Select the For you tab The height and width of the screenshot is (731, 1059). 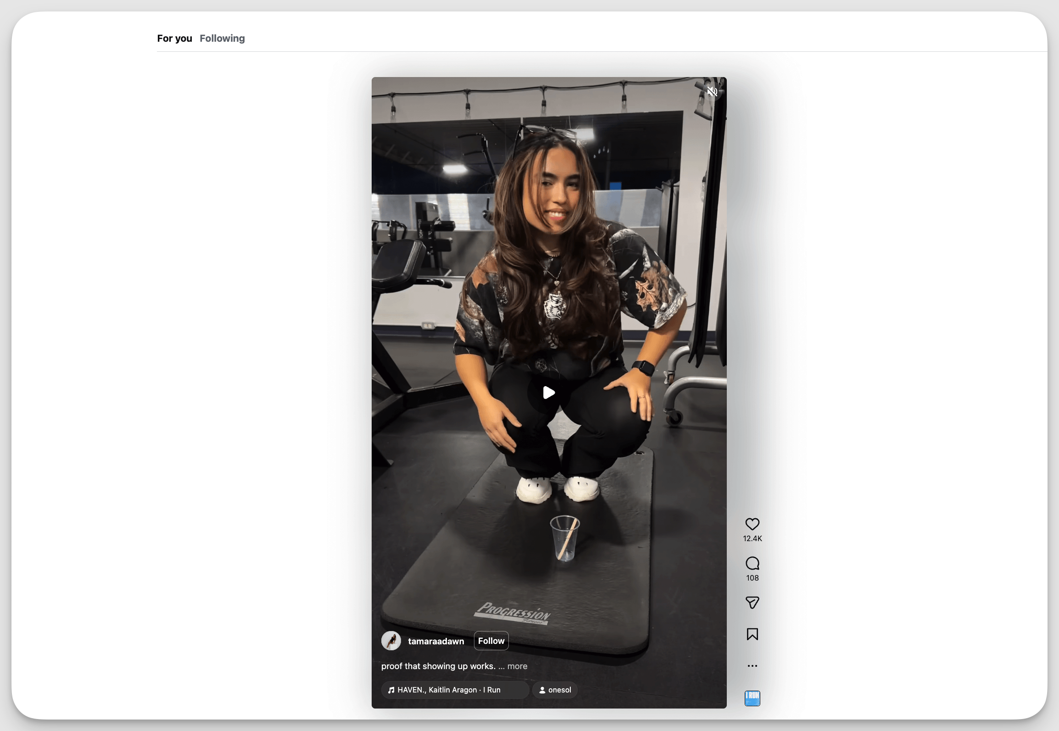174,38
